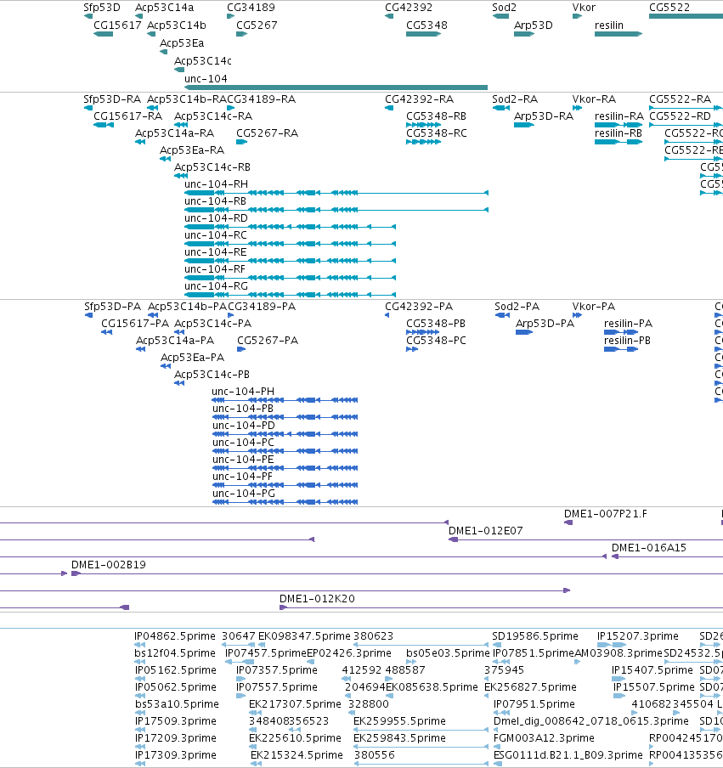Screen dimensions: 723x768
Task: Click the unc-104-RH transcript label
Action: 216,184
